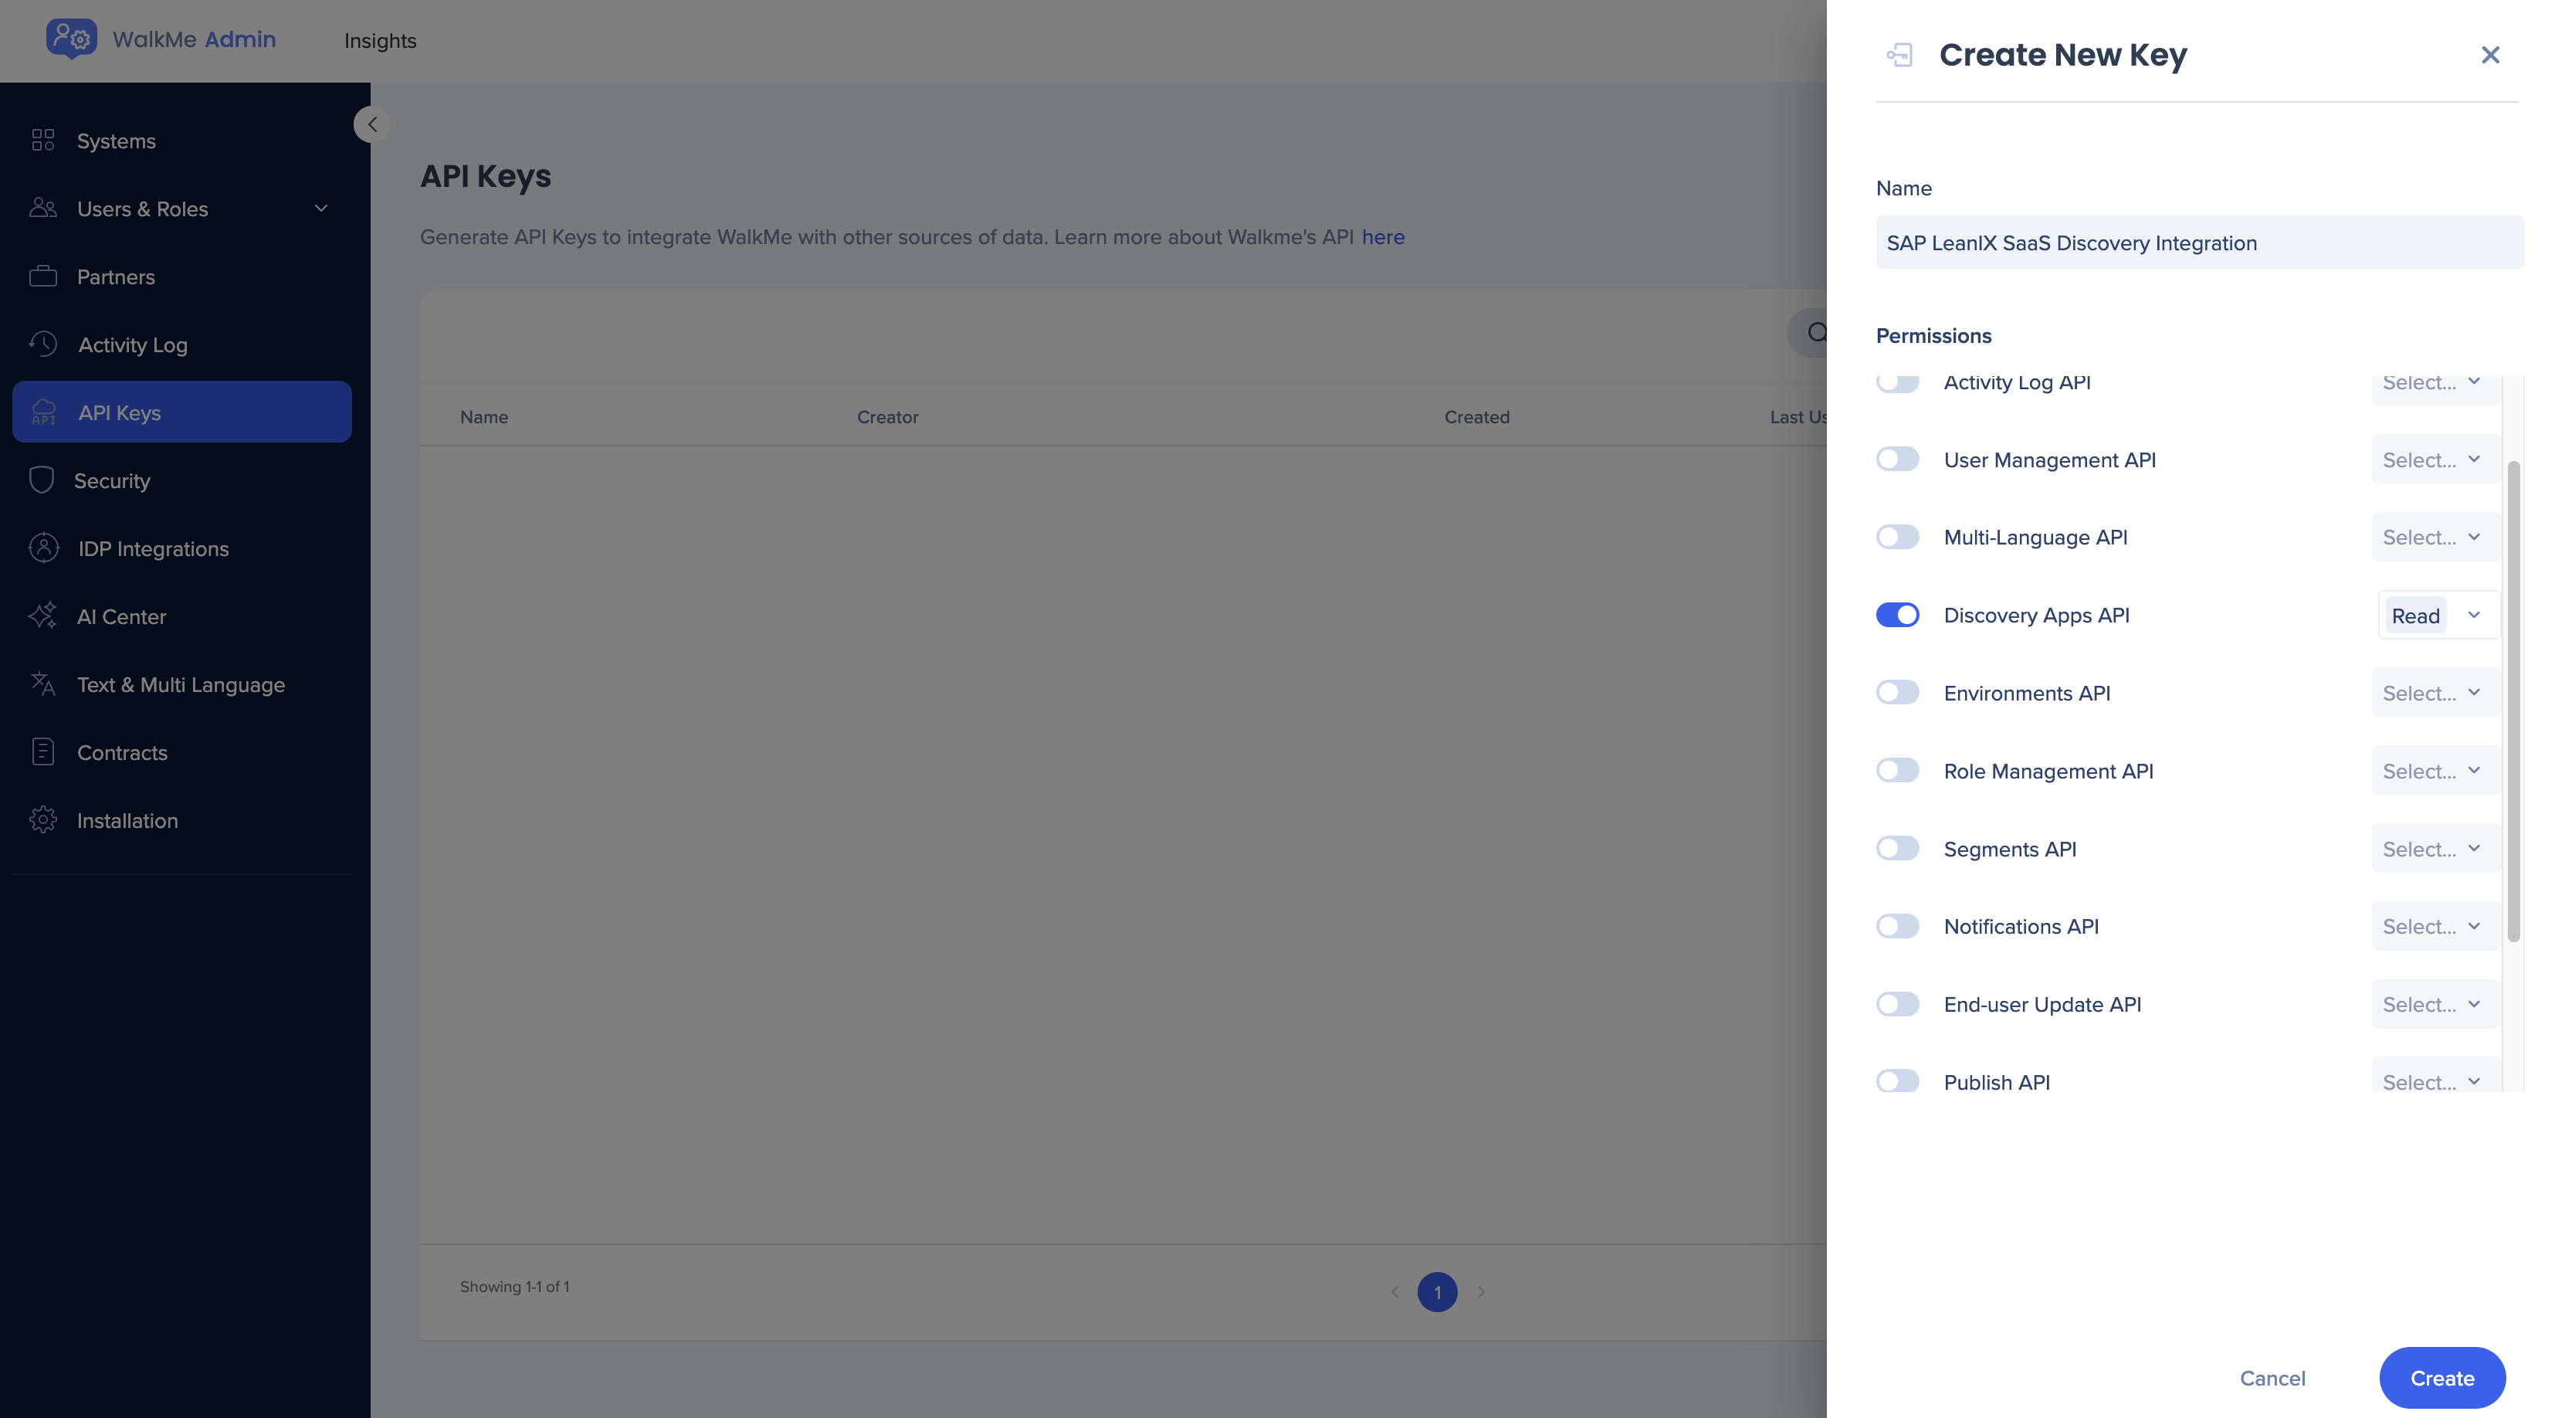Image resolution: width=2565 pixels, height=1418 pixels.
Task: Open the Insights top navigation item
Action: [x=379, y=41]
